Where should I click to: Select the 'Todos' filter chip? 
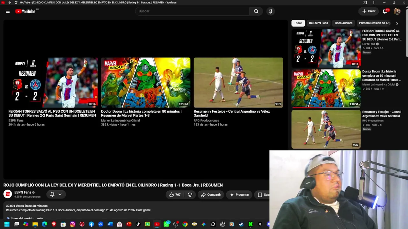pyautogui.click(x=298, y=23)
